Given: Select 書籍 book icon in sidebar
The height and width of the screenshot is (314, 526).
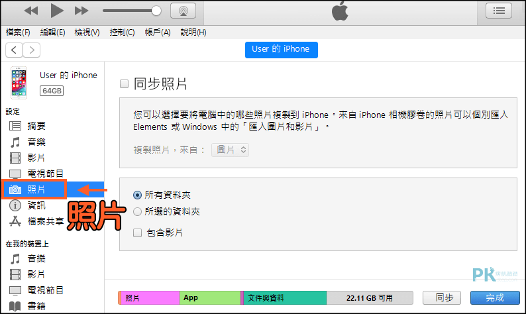Looking at the screenshot, I should click(x=15, y=306).
